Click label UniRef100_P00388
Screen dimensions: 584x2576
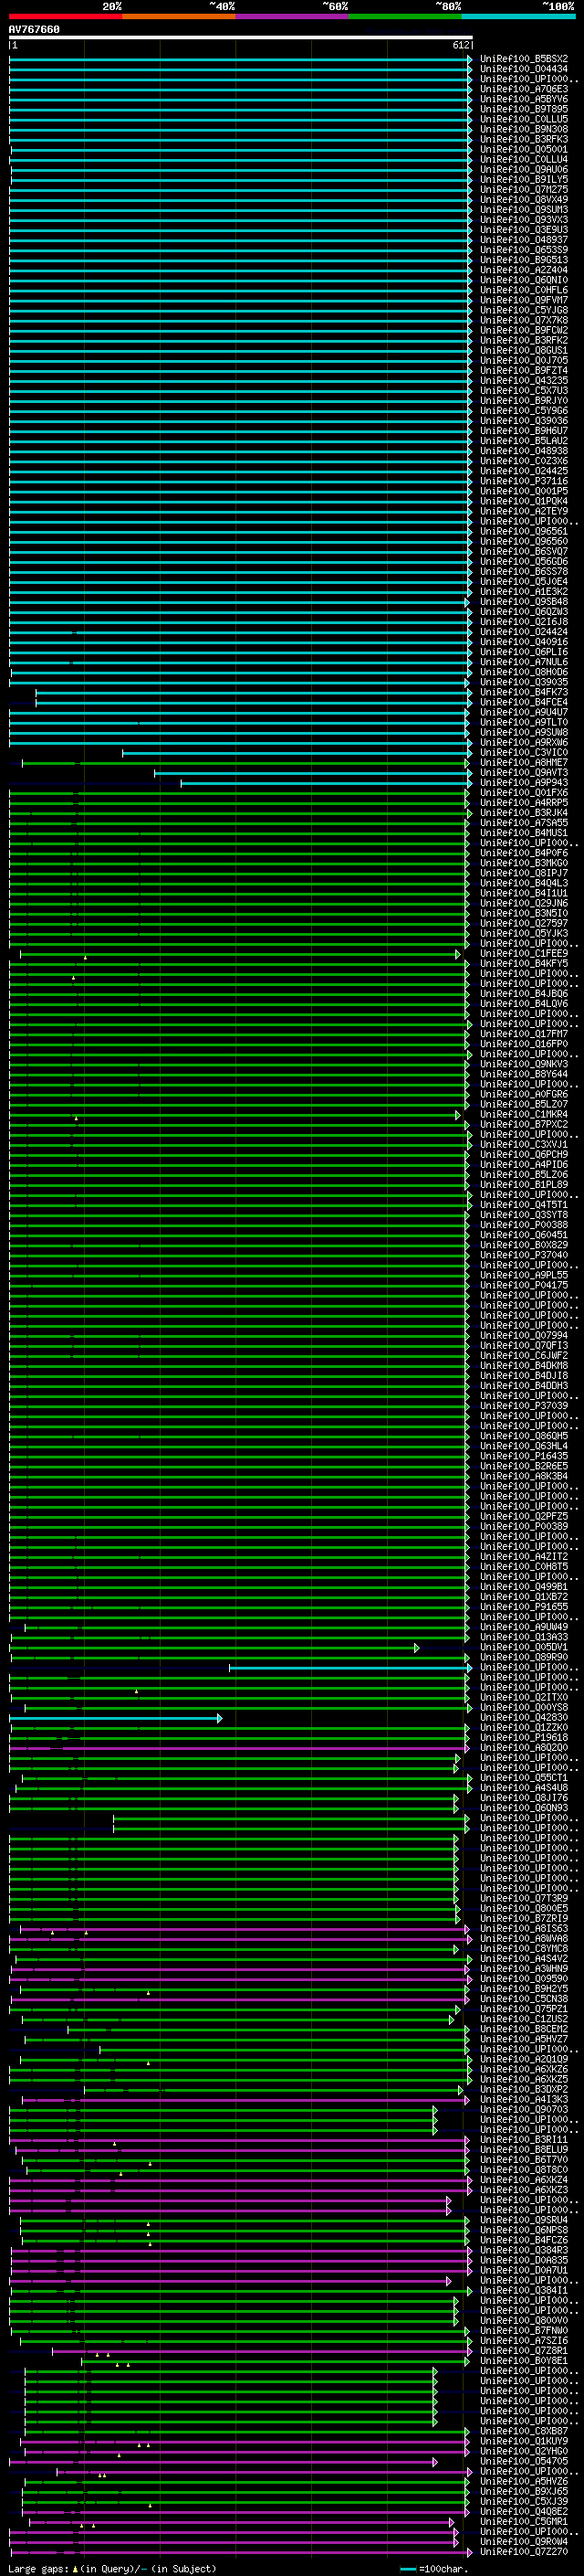pyautogui.click(x=524, y=1224)
